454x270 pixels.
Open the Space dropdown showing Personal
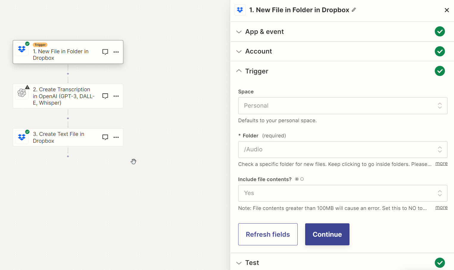point(343,106)
